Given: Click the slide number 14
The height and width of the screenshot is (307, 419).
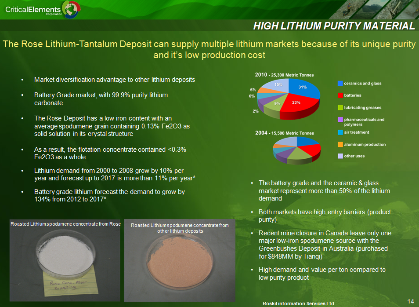Looking at the screenshot, I should [410, 301].
